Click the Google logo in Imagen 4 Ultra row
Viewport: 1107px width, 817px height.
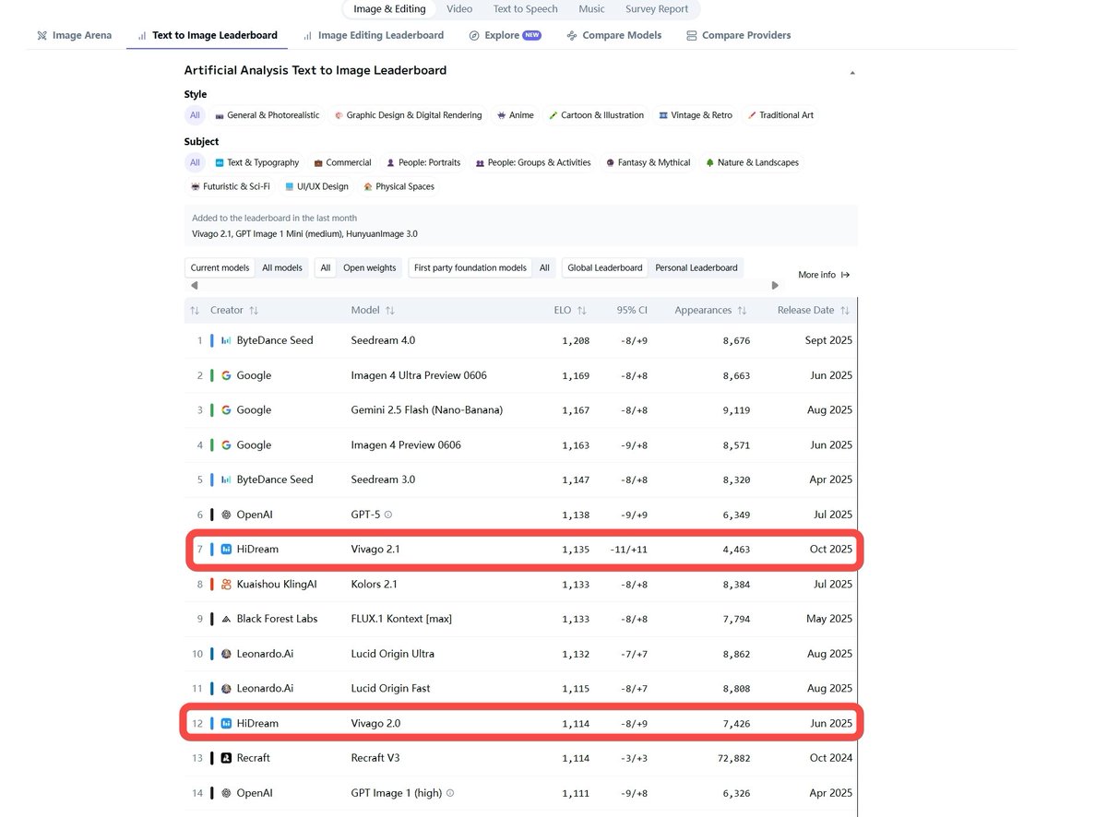click(226, 375)
